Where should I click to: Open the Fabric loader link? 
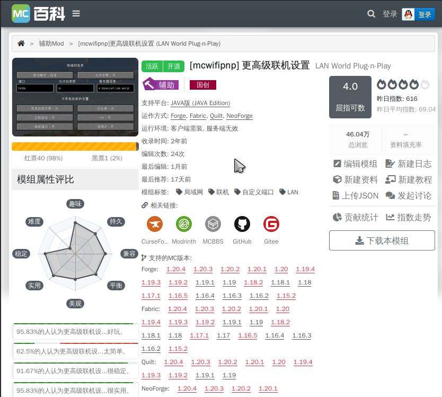coord(198,116)
